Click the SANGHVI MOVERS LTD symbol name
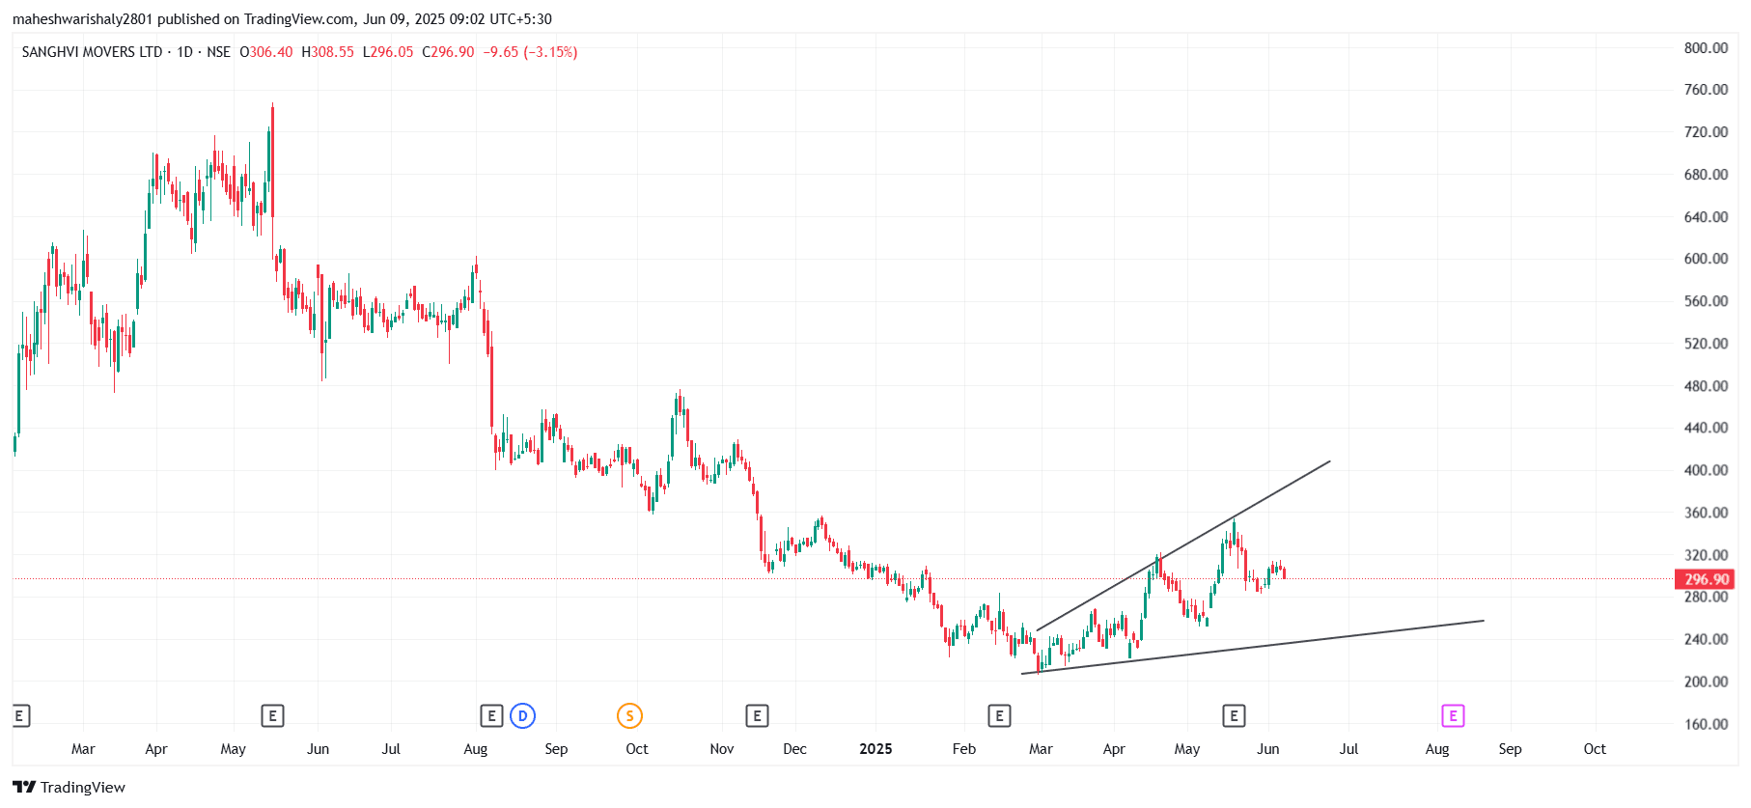This screenshot has height=808, width=1751. coord(92,52)
